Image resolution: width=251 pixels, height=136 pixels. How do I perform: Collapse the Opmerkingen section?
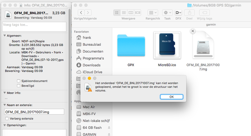(5, 125)
